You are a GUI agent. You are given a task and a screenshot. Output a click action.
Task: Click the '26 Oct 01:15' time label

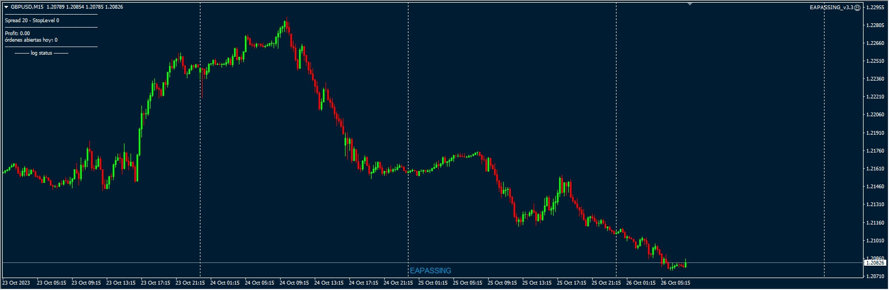coord(641,282)
